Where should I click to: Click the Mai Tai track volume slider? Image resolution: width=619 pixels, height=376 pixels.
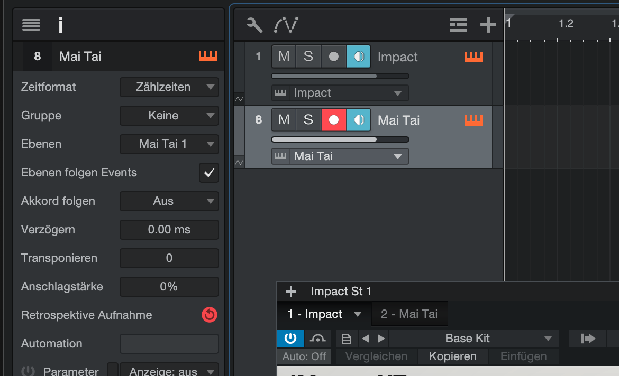coord(340,139)
